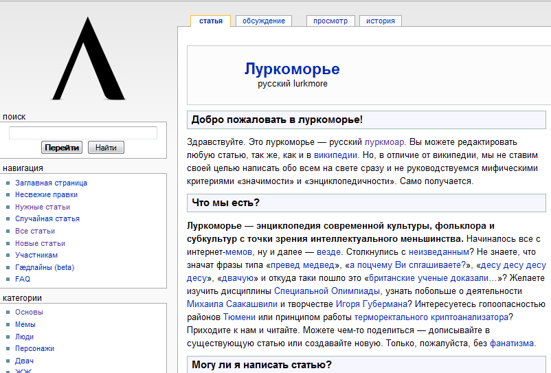
Task: Open the двачую link
Action: coord(238,278)
